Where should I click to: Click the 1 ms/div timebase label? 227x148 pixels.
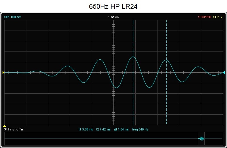click(x=113, y=17)
